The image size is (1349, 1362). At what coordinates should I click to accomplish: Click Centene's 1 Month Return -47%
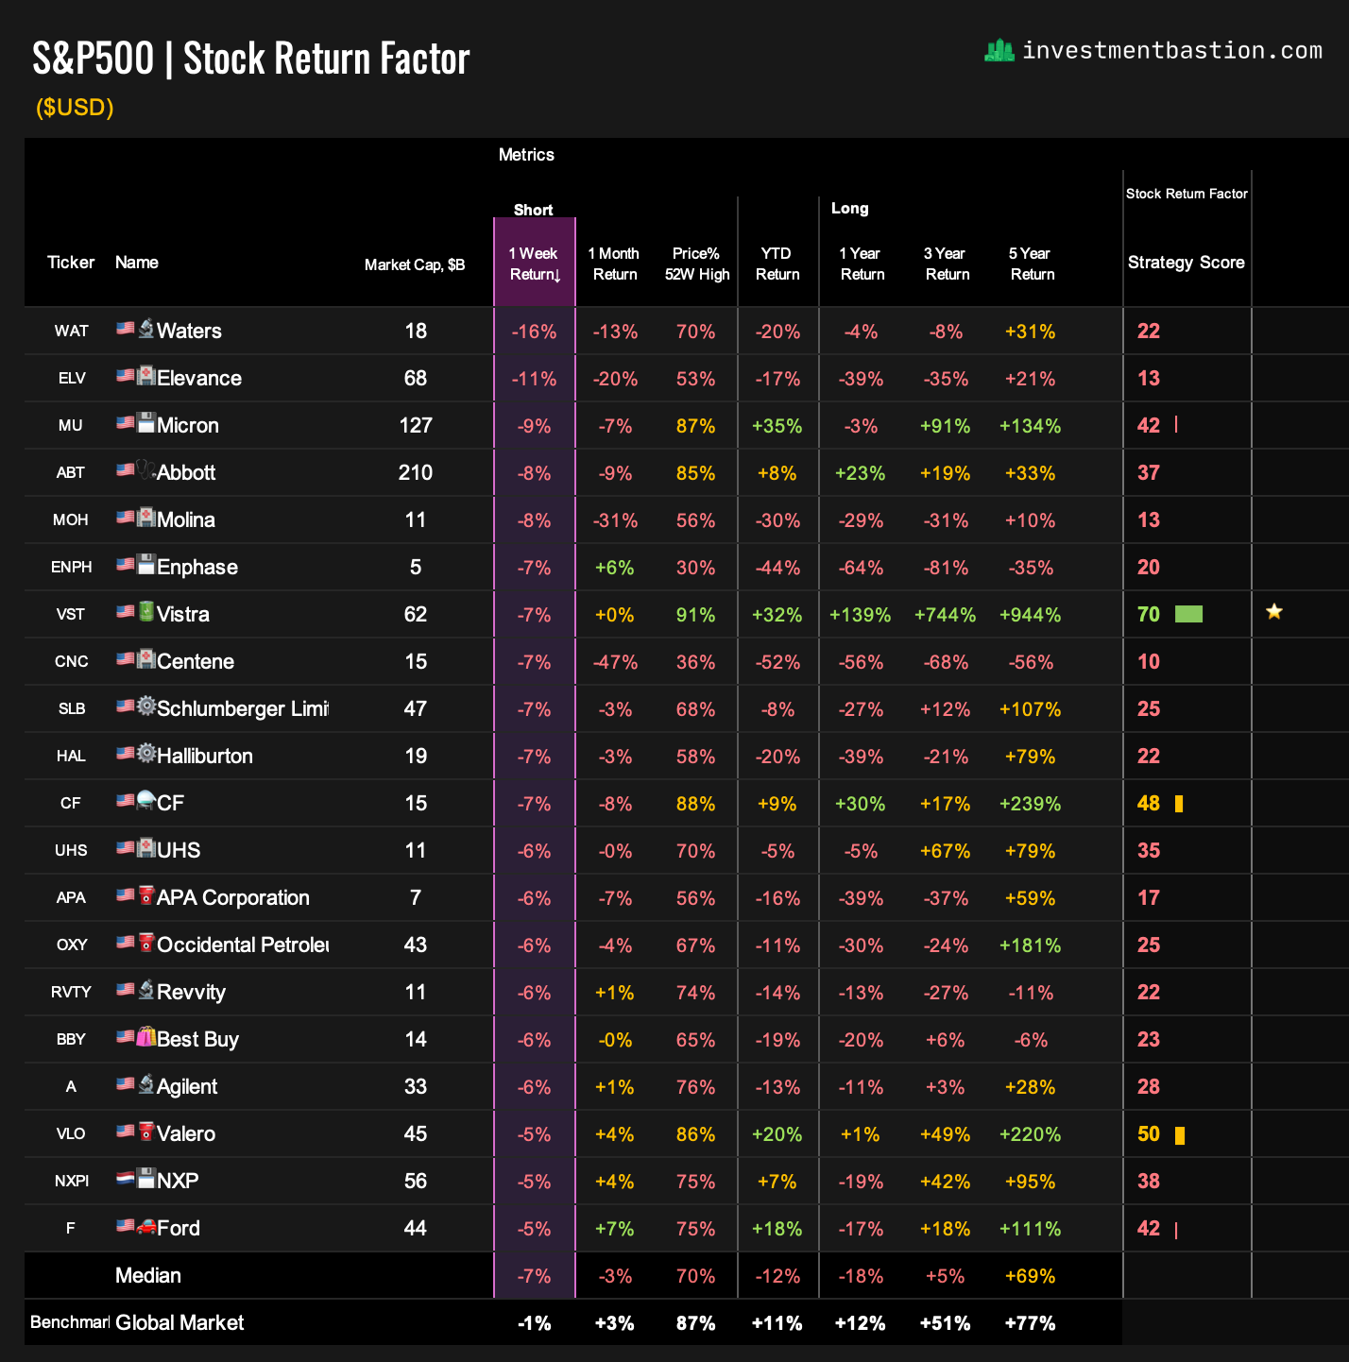[615, 662]
